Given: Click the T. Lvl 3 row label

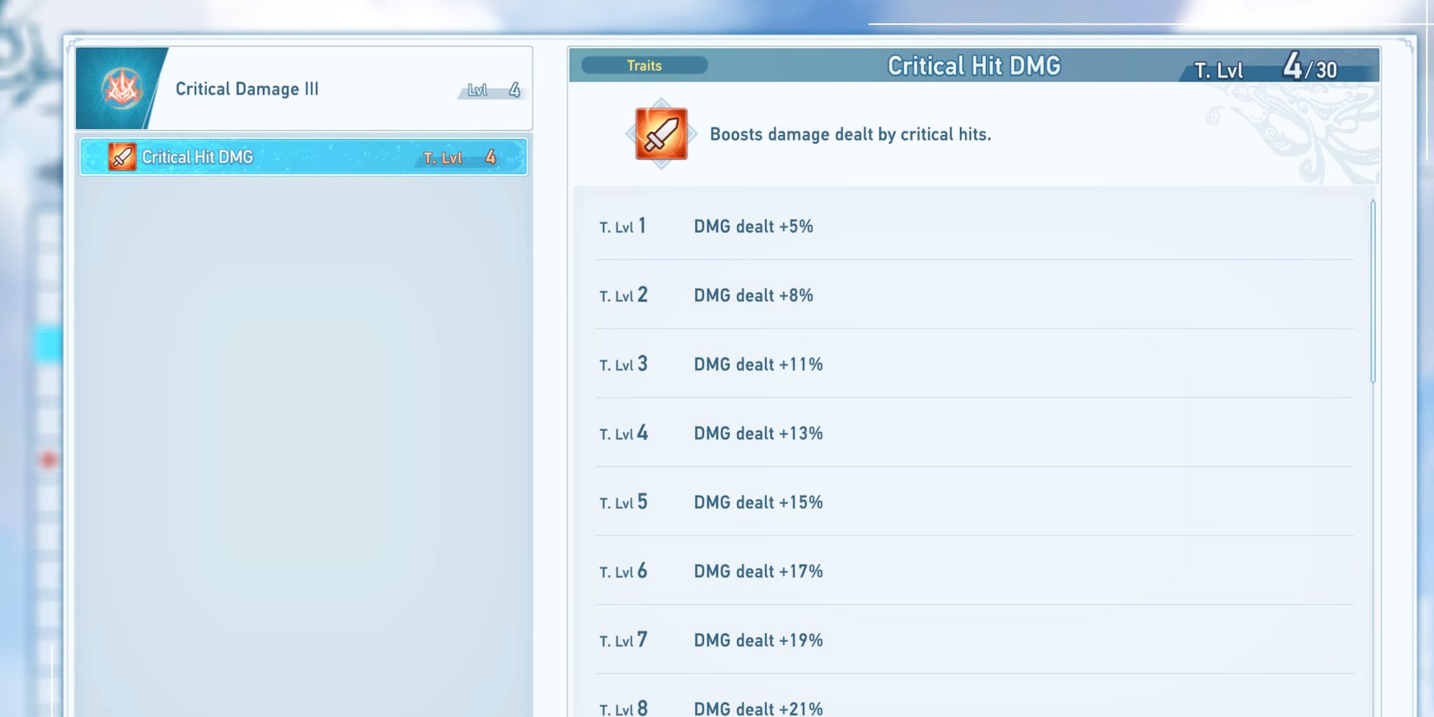Looking at the screenshot, I should pyautogui.click(x=623, y=364).
